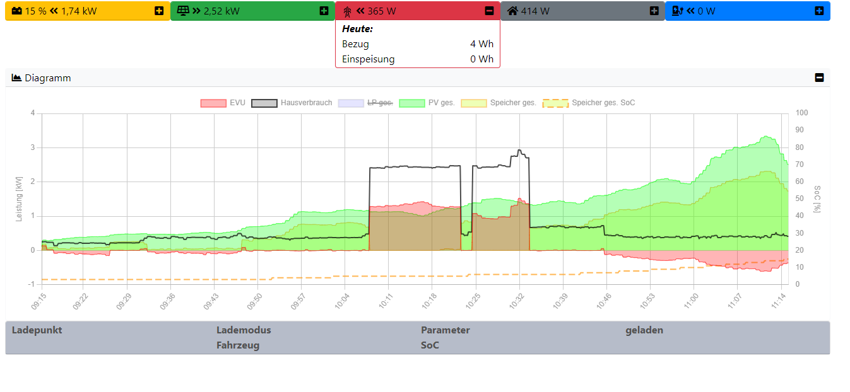Collapse the red grid card with minus
This screenshot has width=850, height=392.
click(x=489, y=11)
